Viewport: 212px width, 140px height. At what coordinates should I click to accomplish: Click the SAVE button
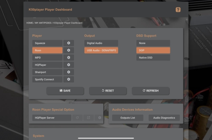(x=65, y=91)
